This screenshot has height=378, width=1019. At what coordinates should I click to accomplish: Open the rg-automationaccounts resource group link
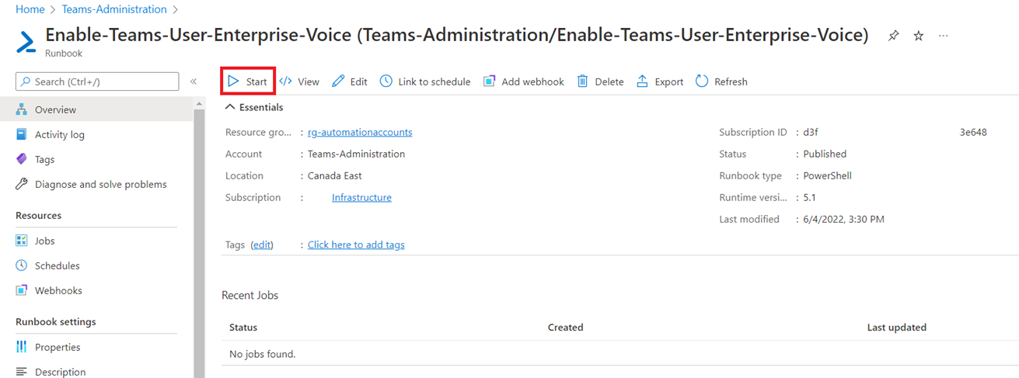360,132
